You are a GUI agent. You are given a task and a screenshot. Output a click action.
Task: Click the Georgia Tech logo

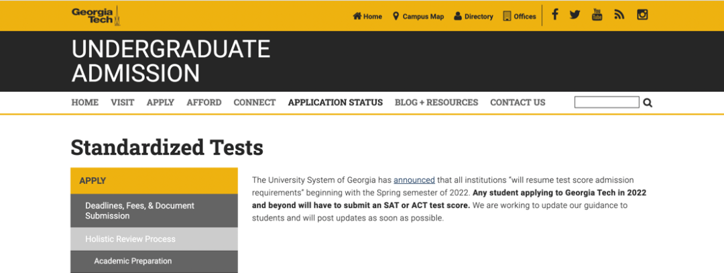coord(95,15)
